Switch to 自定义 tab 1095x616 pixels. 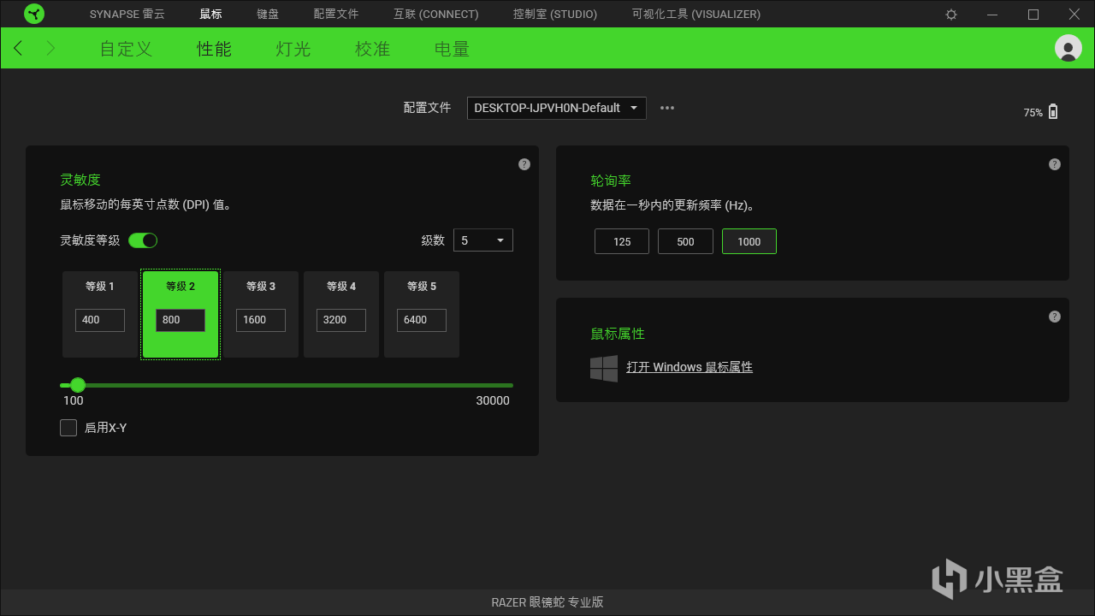pos(127,49)
